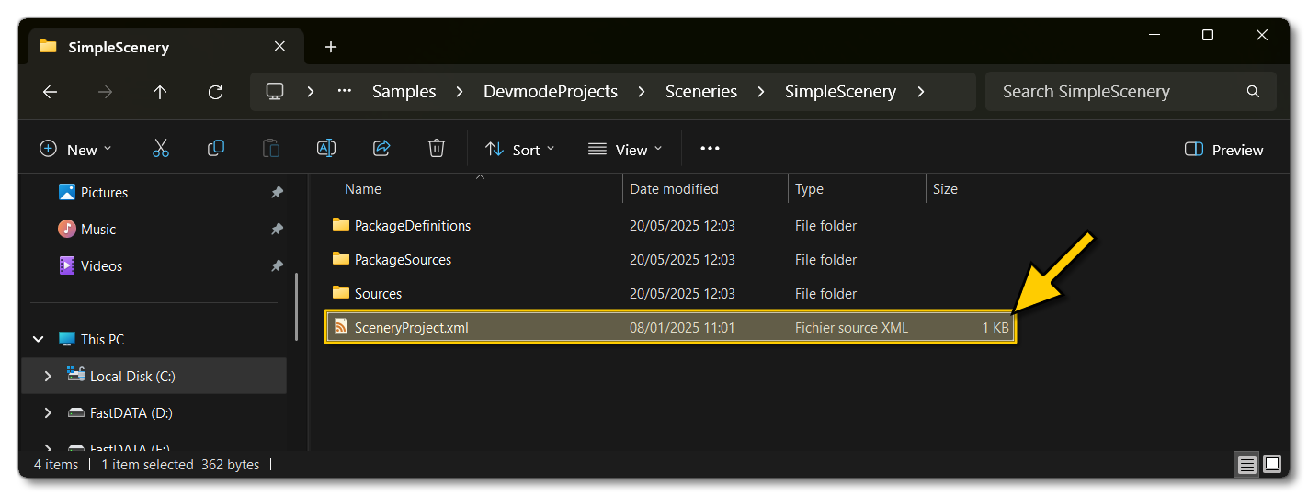Screen dimensions: 1308x496
Task: Switch to details view layout
Action: [1246, 464]
